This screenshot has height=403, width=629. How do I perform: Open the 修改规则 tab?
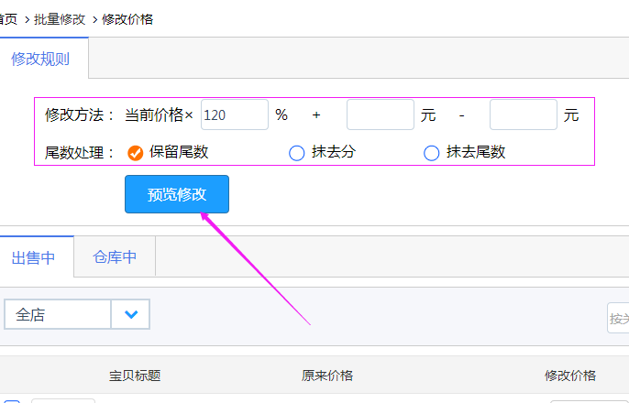click(40, 60)
